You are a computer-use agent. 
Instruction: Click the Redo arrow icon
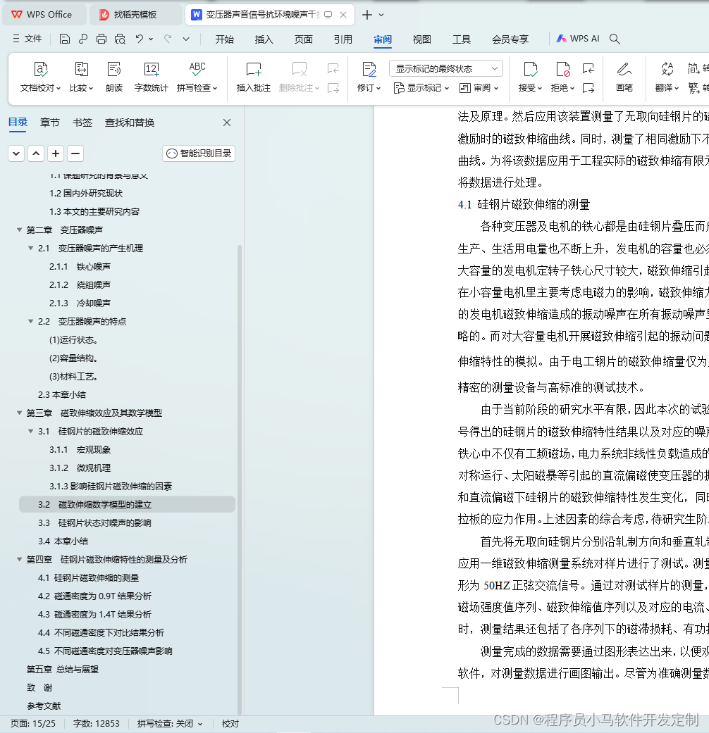point(168,39)
